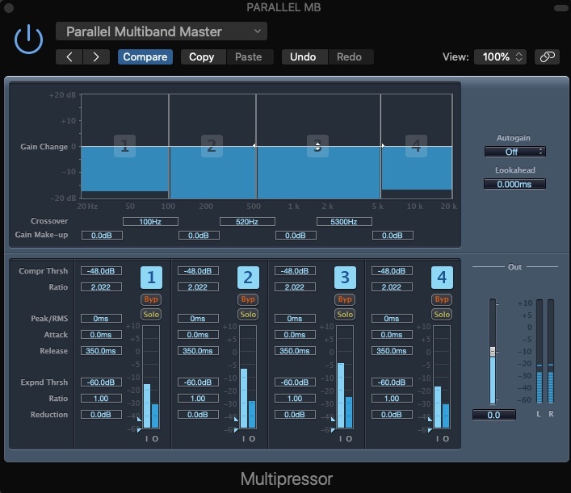Click band 2 Expnd Thrsh -60.0dB
The height and width of the screenshot is (493, 571).
pyautogui.click(x=198, y=382)
